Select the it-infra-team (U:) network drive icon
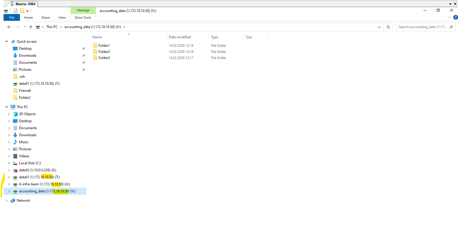 [x=15, y=184]
